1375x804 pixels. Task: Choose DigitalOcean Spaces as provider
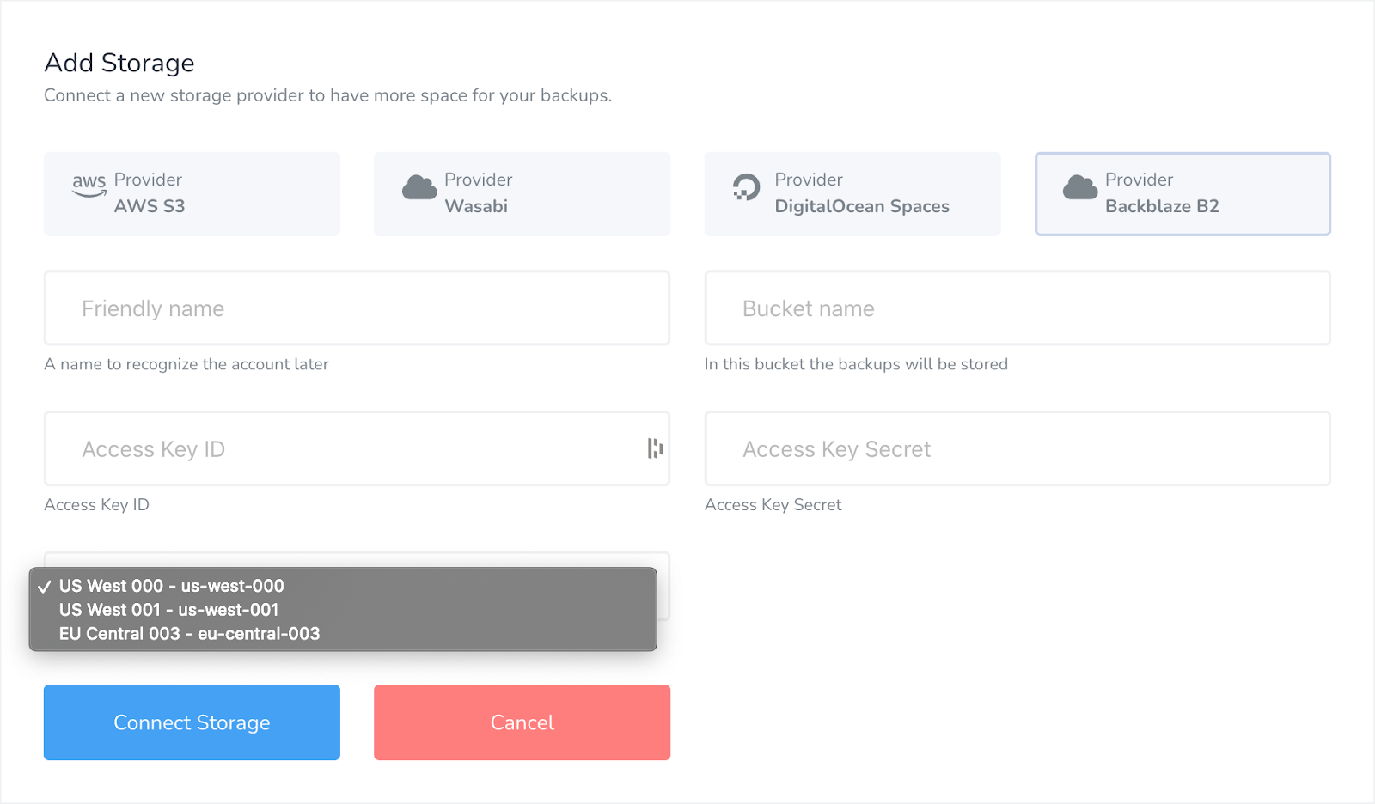point(852,194)
